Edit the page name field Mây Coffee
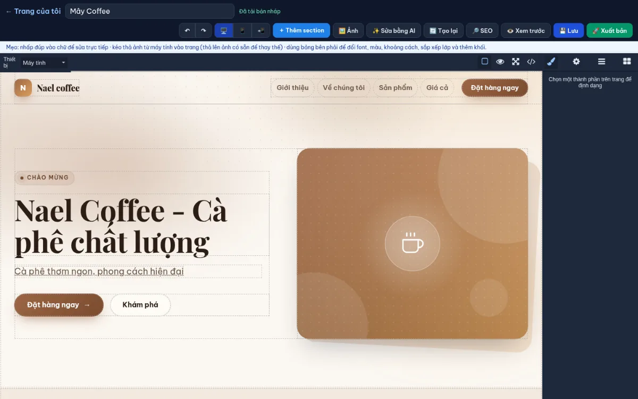The height and width of the screenshot is (399, 638). point(149,11)
